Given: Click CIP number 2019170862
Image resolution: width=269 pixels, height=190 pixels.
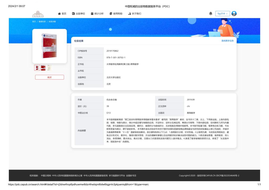Looking at the screenshot, I should [x=112, y=51].
